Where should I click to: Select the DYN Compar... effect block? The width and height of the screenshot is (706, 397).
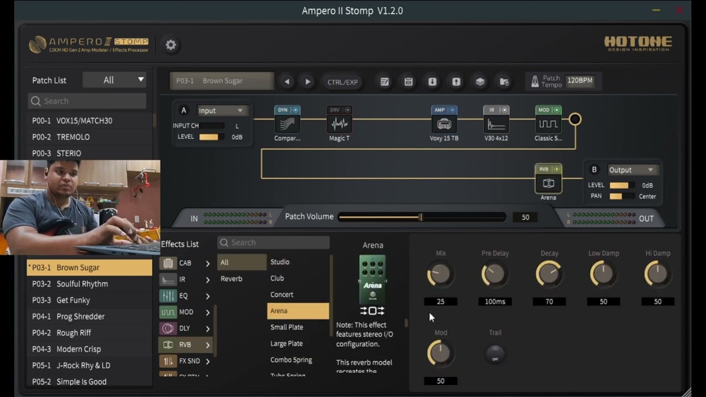287,124
